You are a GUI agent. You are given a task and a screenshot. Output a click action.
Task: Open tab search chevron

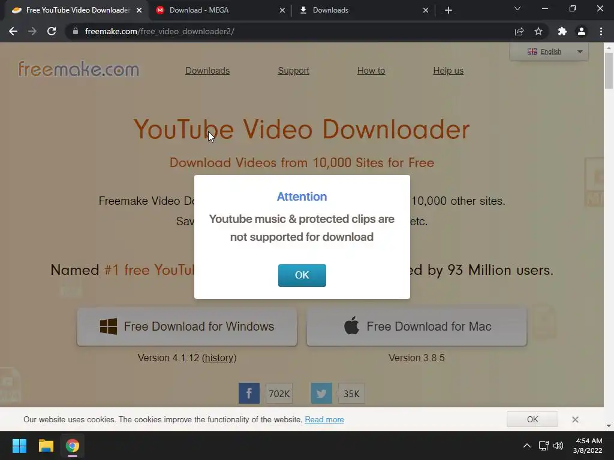pos(517,8)
